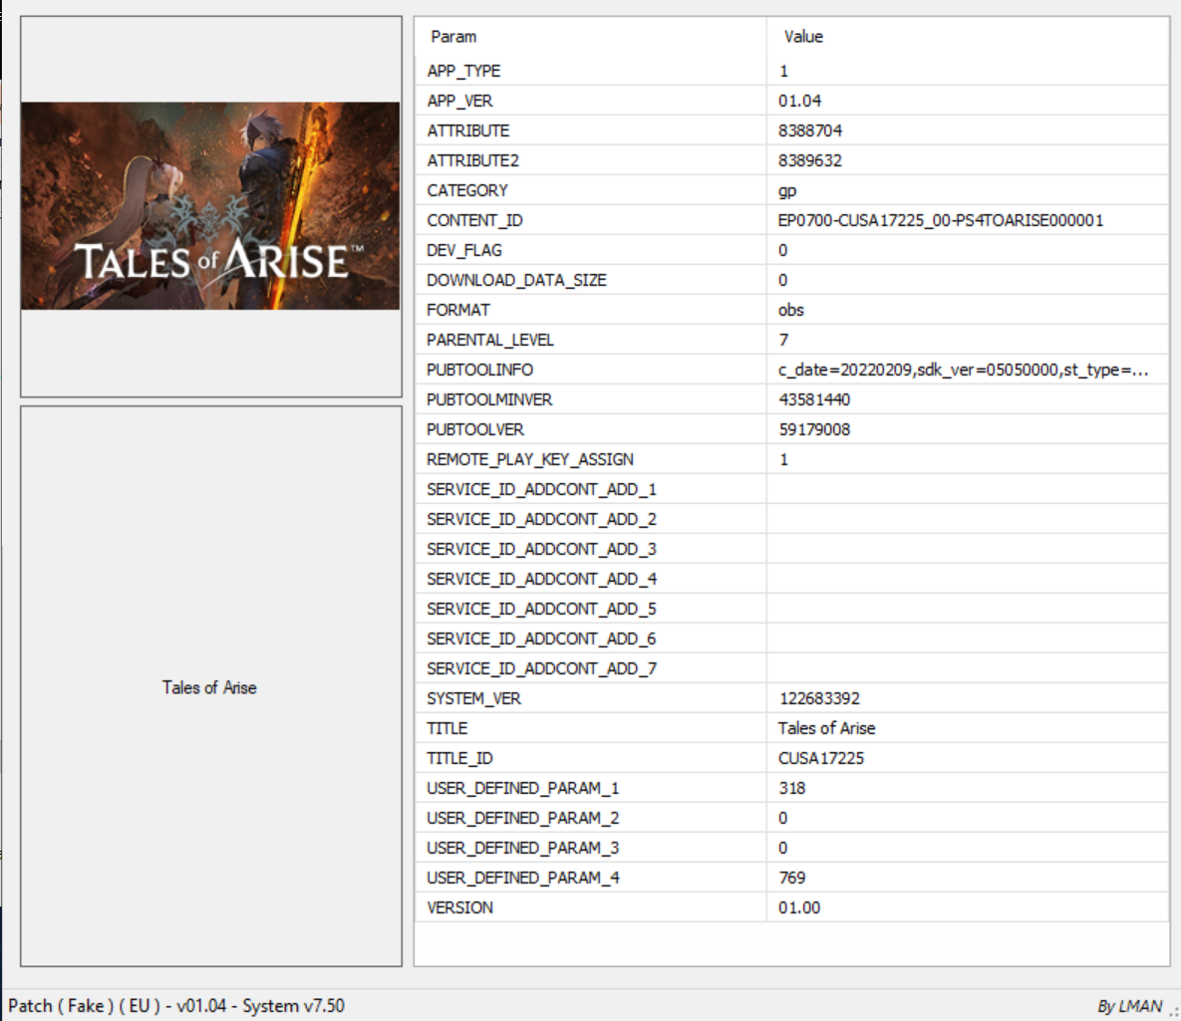Click the By LMAN credit in status bar
The height and width of the screenshot is (1021, 1181).
click(1130, 1006)
